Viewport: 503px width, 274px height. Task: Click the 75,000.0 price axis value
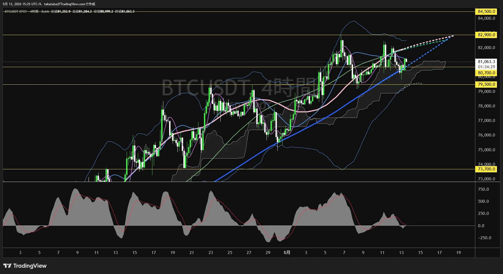(x=486, y=150)
